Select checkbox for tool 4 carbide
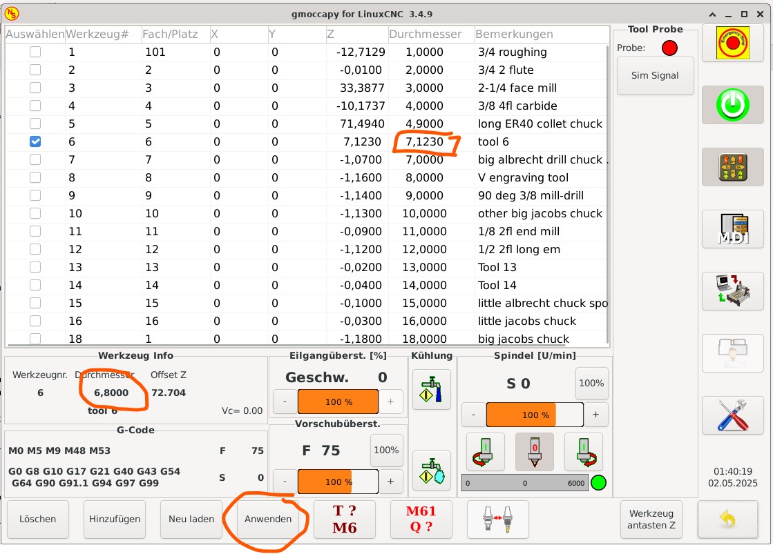Screen dimensions: 773x554 35,106
